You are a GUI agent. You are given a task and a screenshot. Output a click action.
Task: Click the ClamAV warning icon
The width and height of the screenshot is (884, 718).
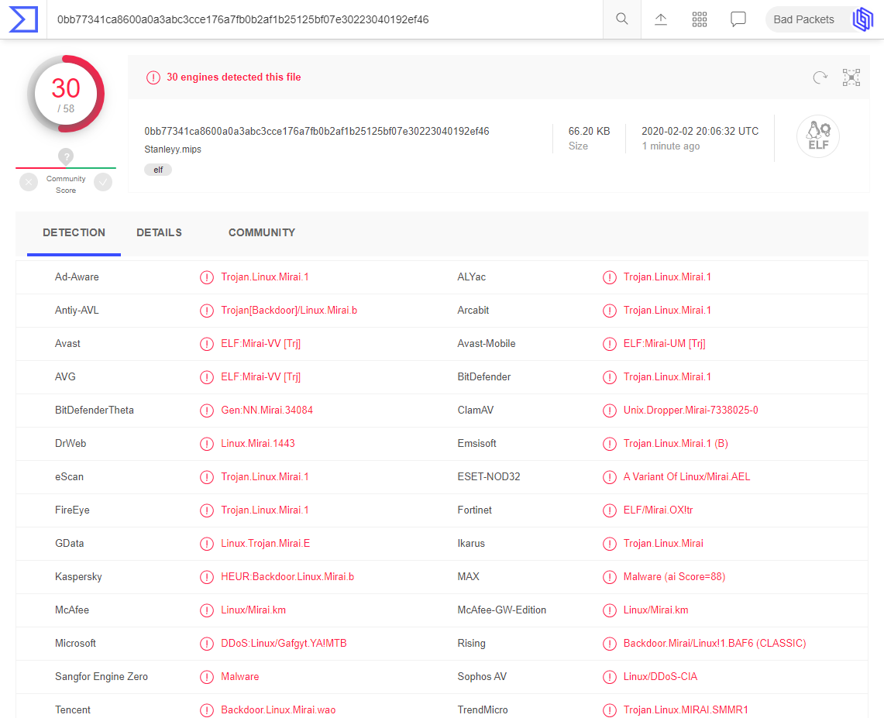tap(610, 411)
